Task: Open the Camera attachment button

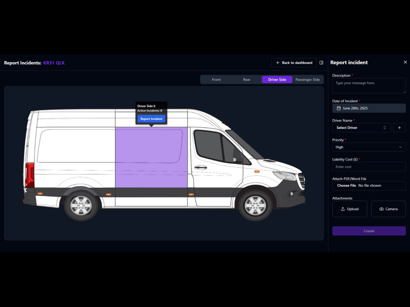Action: click(x=388, y=209)
